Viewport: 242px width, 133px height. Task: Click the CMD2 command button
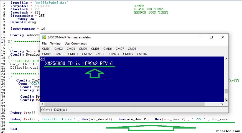(x=58, y=49)
